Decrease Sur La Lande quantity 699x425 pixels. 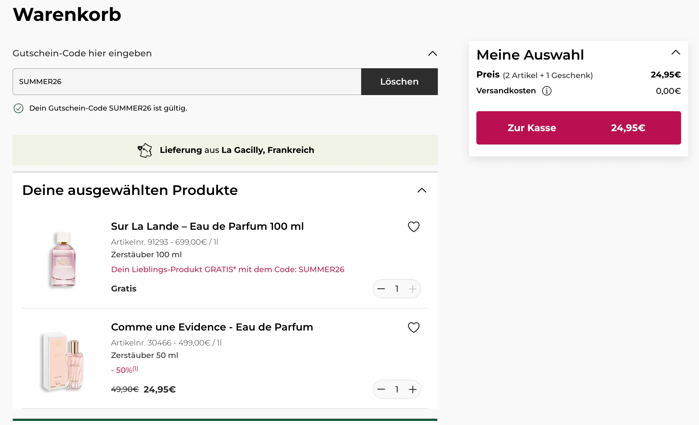click(x=381, y=289)
